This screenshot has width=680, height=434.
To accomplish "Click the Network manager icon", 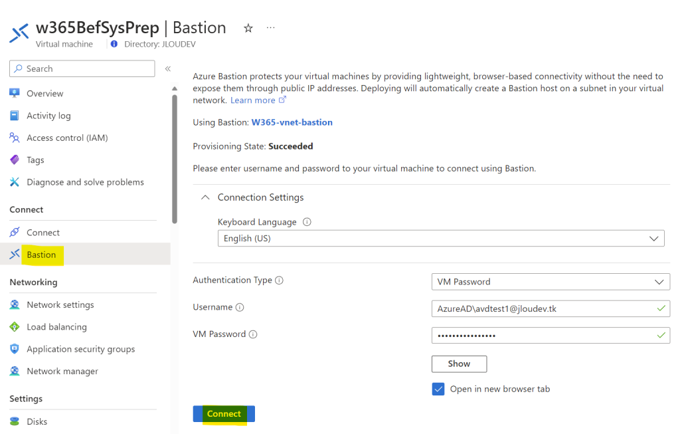I will point(15,371).
